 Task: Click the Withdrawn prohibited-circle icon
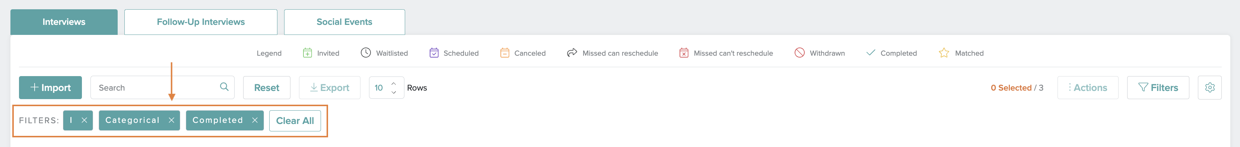[x=799, y=53]
